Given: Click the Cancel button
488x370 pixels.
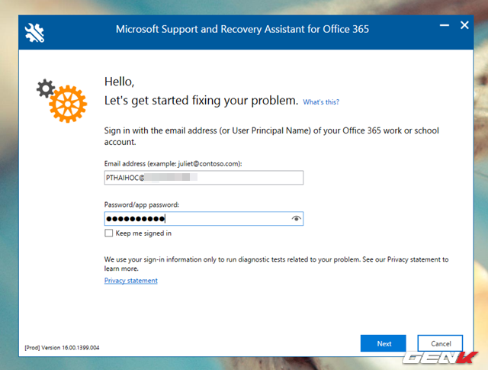Looking at the screenshot, I should point(440,343).
